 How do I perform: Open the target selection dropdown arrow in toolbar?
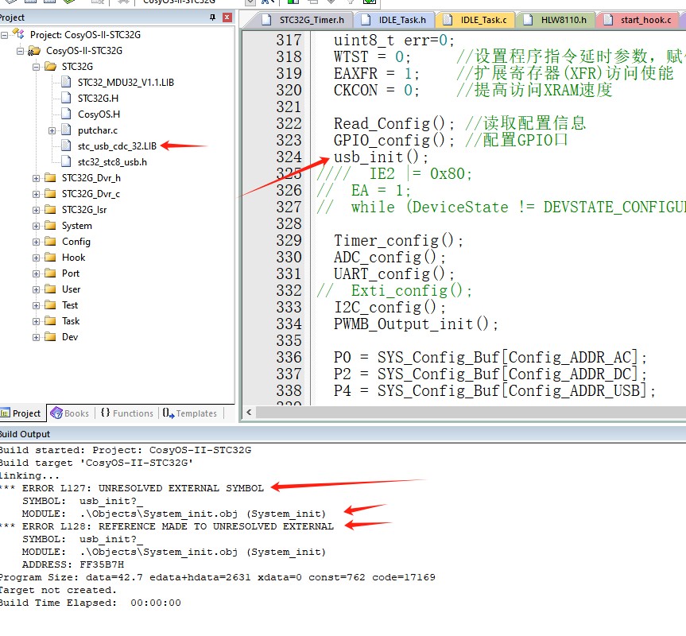coord(250,2)
